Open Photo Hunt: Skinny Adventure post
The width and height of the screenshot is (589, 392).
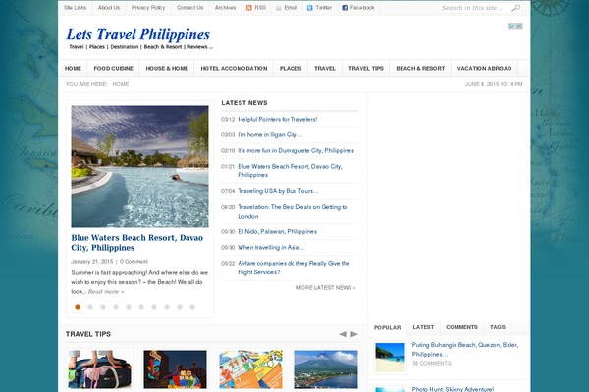[x=453, y=389]
